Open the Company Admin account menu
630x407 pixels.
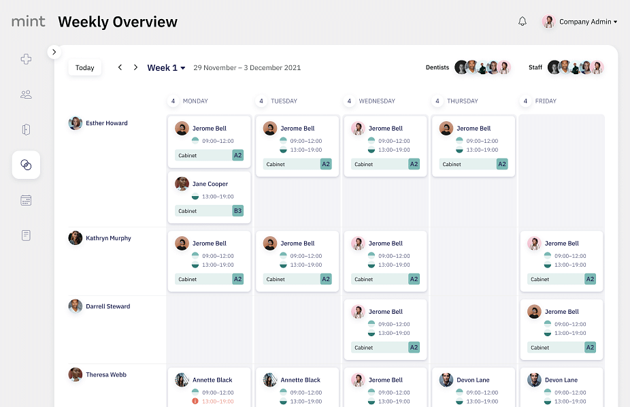[580, 22]
